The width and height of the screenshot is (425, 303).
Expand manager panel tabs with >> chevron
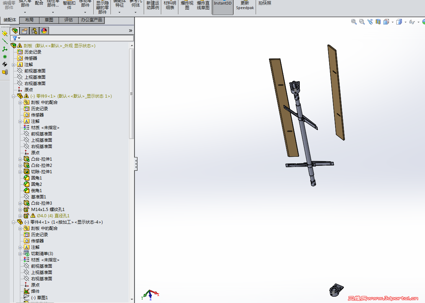[x=131, y=31]
